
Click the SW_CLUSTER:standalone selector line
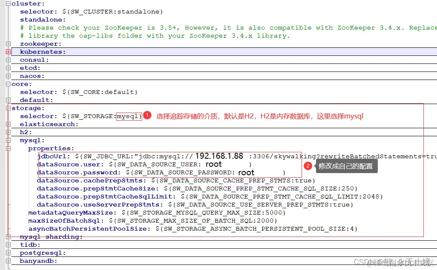coord(91,12)
